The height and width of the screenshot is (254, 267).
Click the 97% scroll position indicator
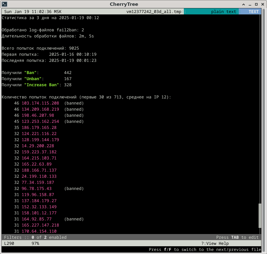tap(35, 243)
